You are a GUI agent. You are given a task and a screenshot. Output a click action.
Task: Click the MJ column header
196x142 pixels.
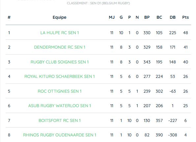click(x=112, y=17)
